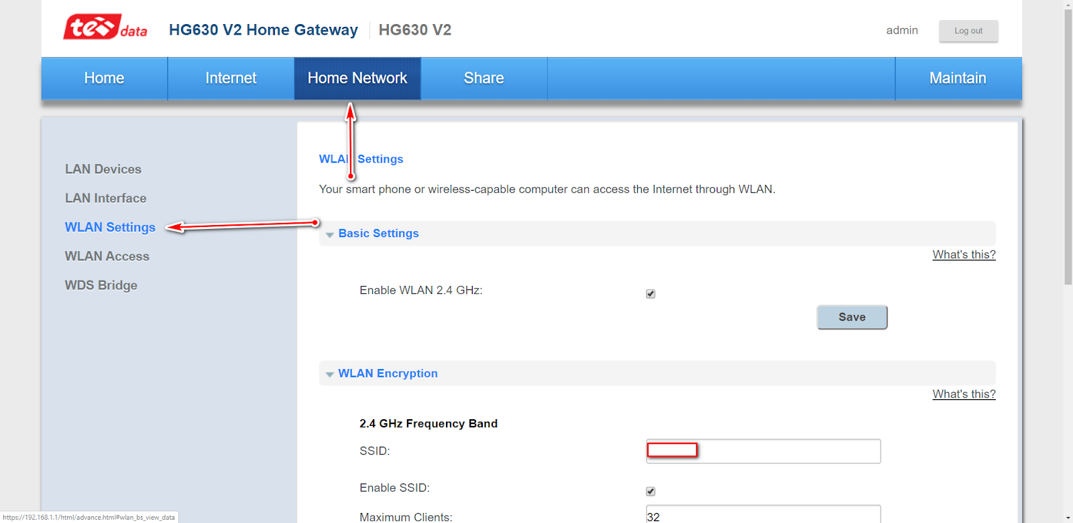
Task: Go to the Maintain section
Action: (x=957, y=78)
